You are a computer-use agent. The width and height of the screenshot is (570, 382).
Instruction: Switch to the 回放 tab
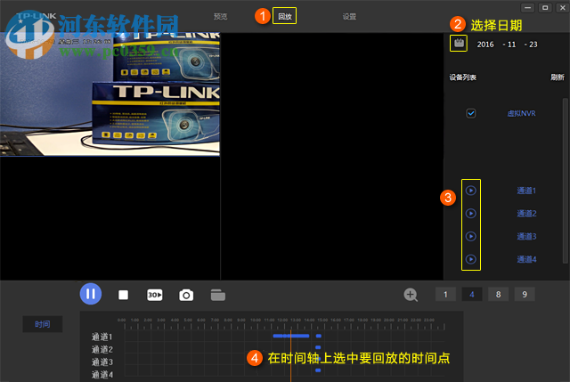tap(285, 16)
